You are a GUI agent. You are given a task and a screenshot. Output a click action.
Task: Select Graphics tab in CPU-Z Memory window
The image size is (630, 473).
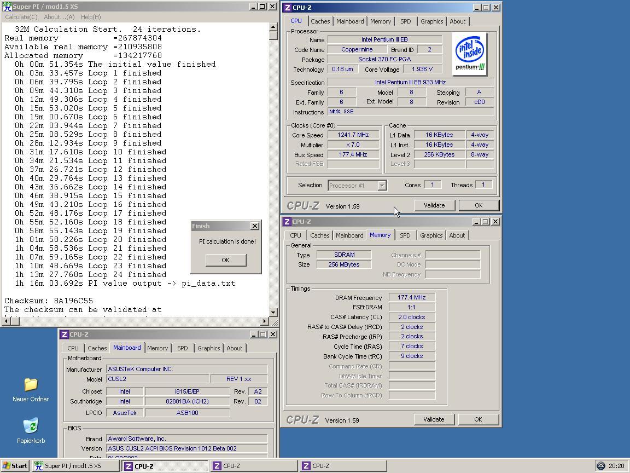[431, 235]
